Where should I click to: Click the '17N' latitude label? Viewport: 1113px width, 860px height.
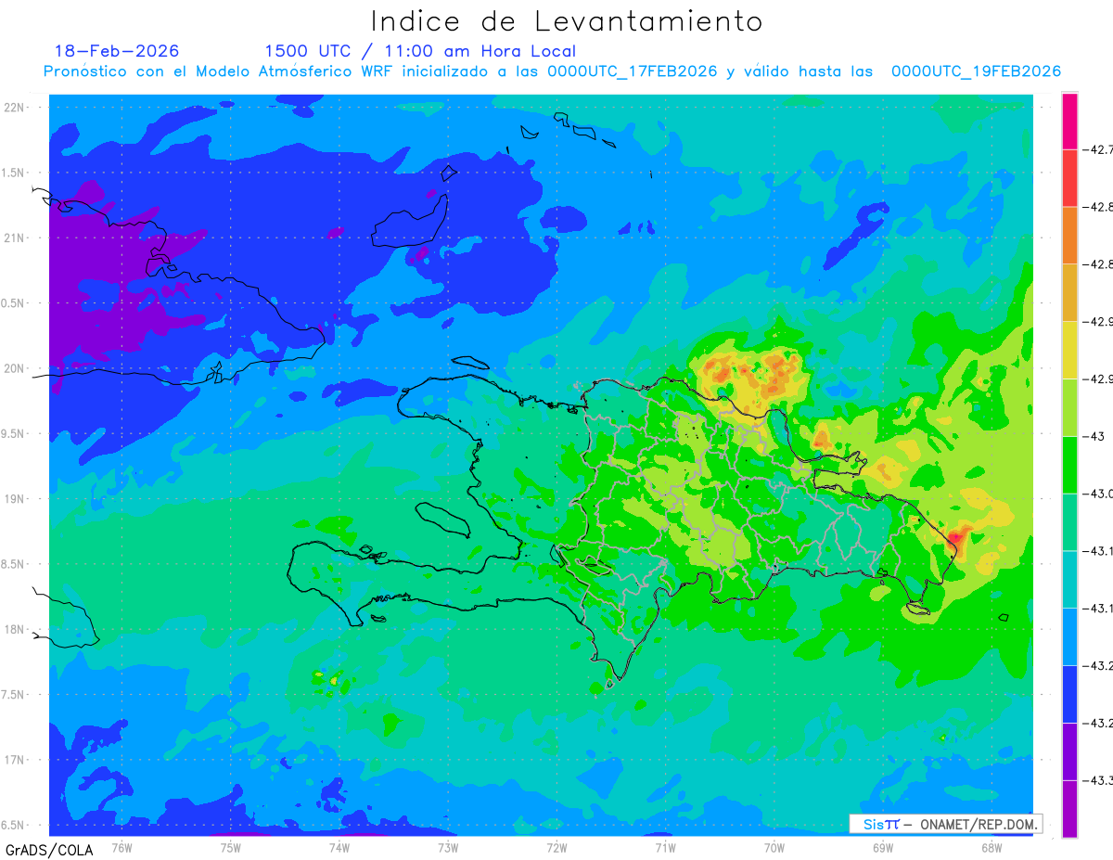coord(15,760)
